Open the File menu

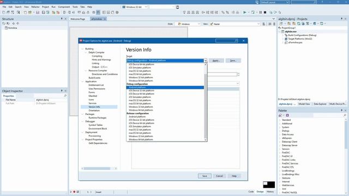tap(4, 7)
